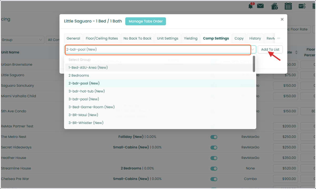
Task: Click Combo value for Chelsea Pre War
Action: [250, 179]
